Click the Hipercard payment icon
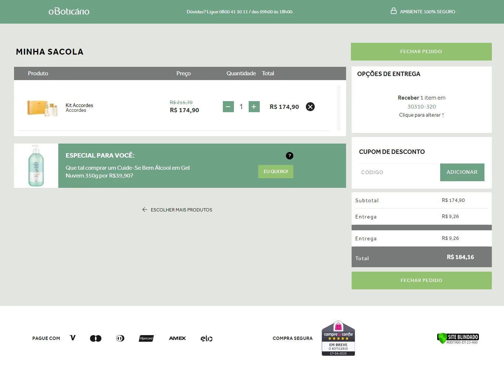The image size is (504, 365). point(146,338)
